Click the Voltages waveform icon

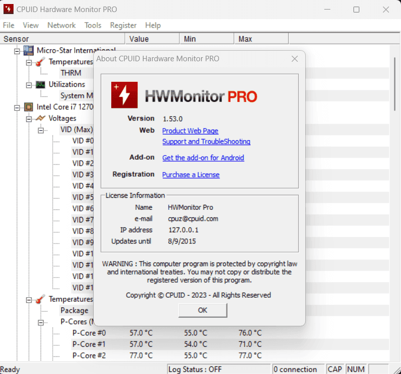point(40,118)
